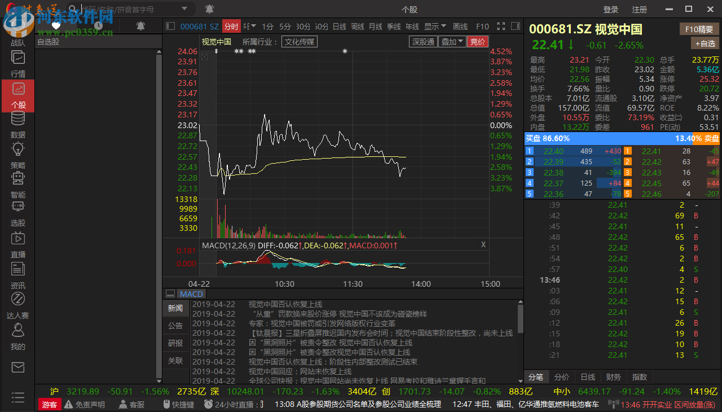The image size is (722, 412).
Task: Open the 数据 data sidebar icon
Action: click(17, 125)
